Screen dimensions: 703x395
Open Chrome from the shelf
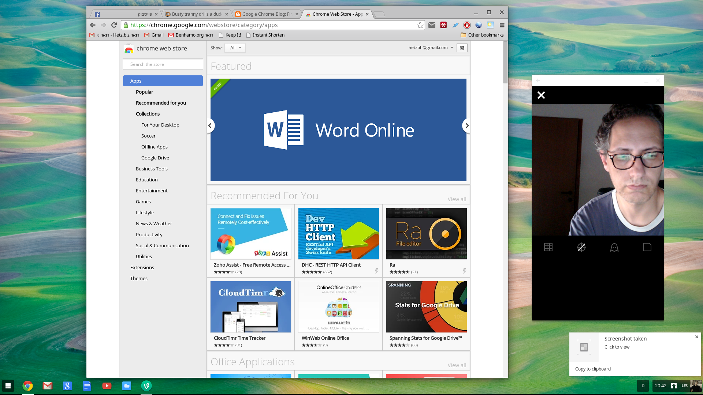pyautogui.click(x=27, y=386)
